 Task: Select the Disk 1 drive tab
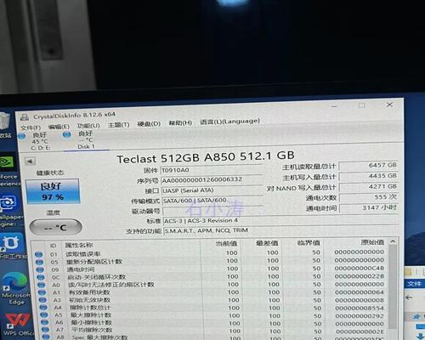82,140
